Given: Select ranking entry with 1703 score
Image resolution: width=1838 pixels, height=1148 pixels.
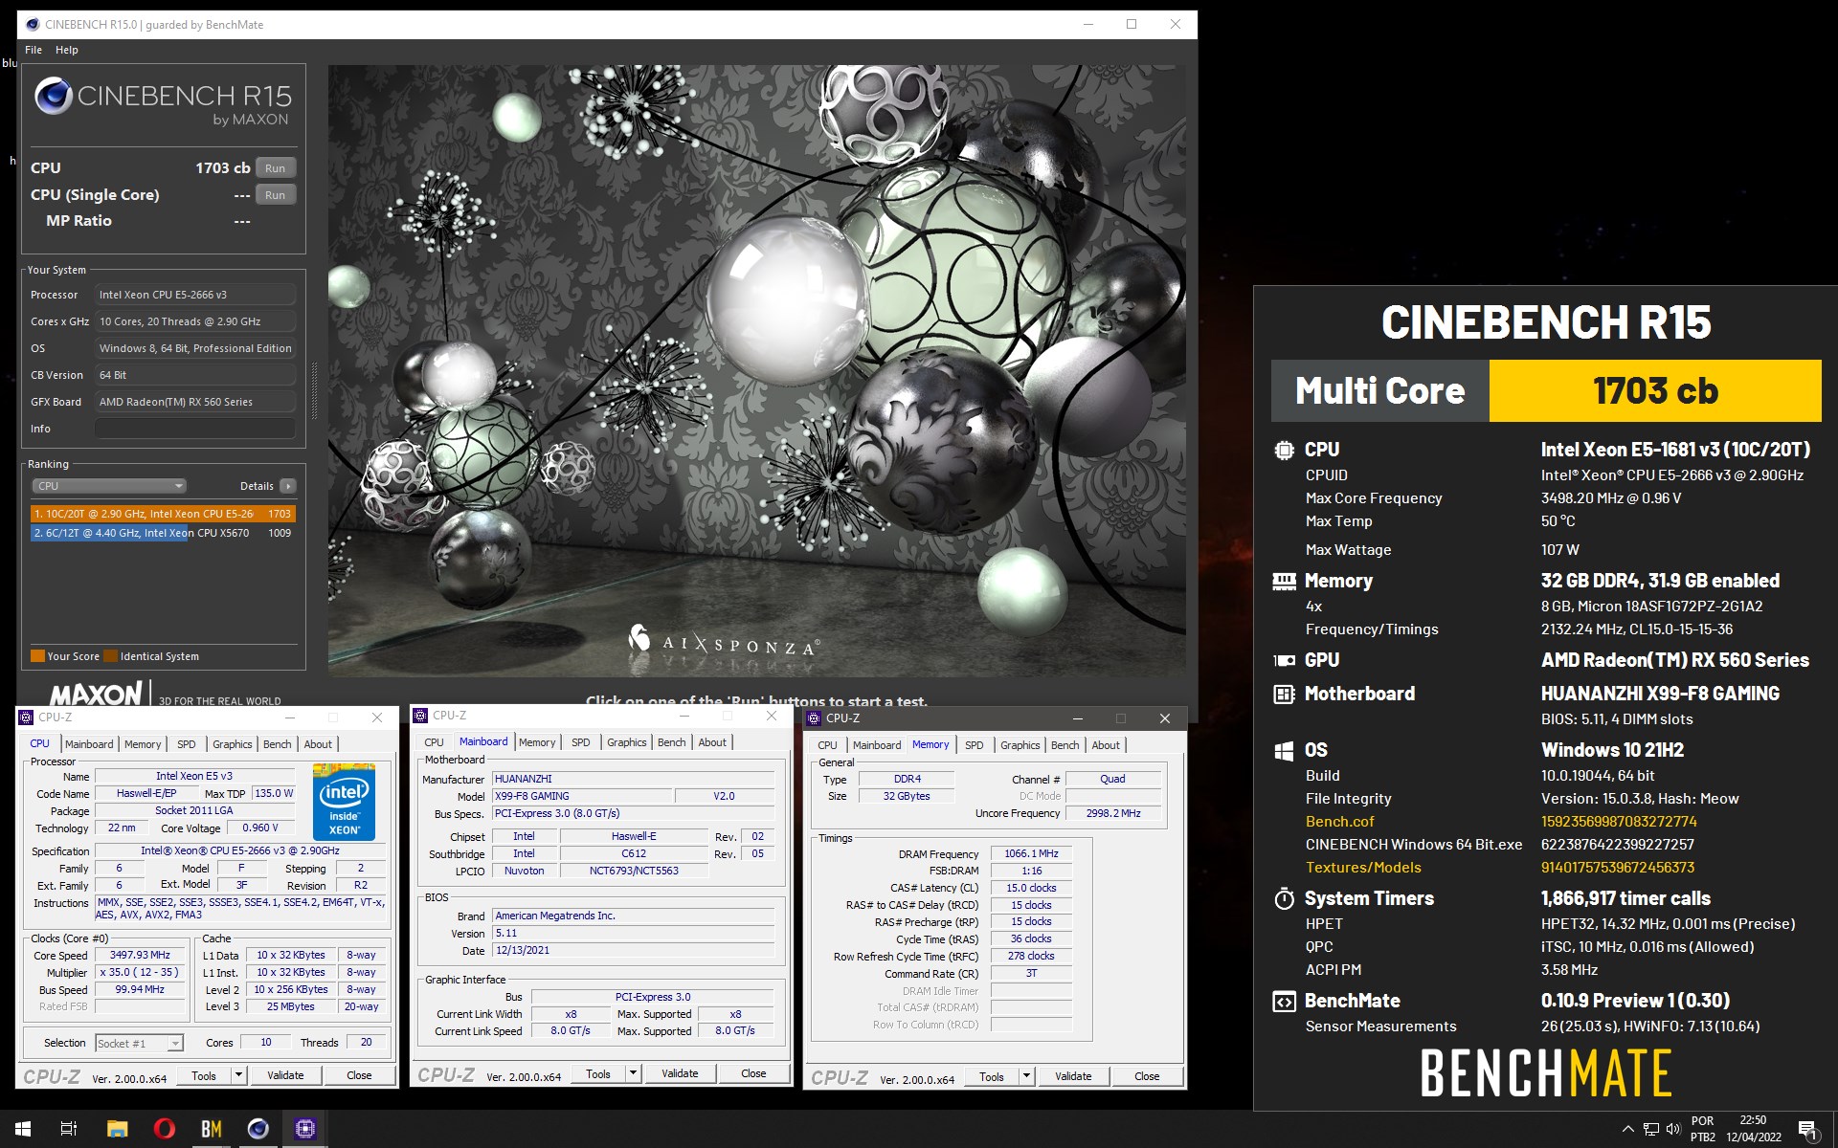Looking at the screenshot, I should [x=163, y=514].
